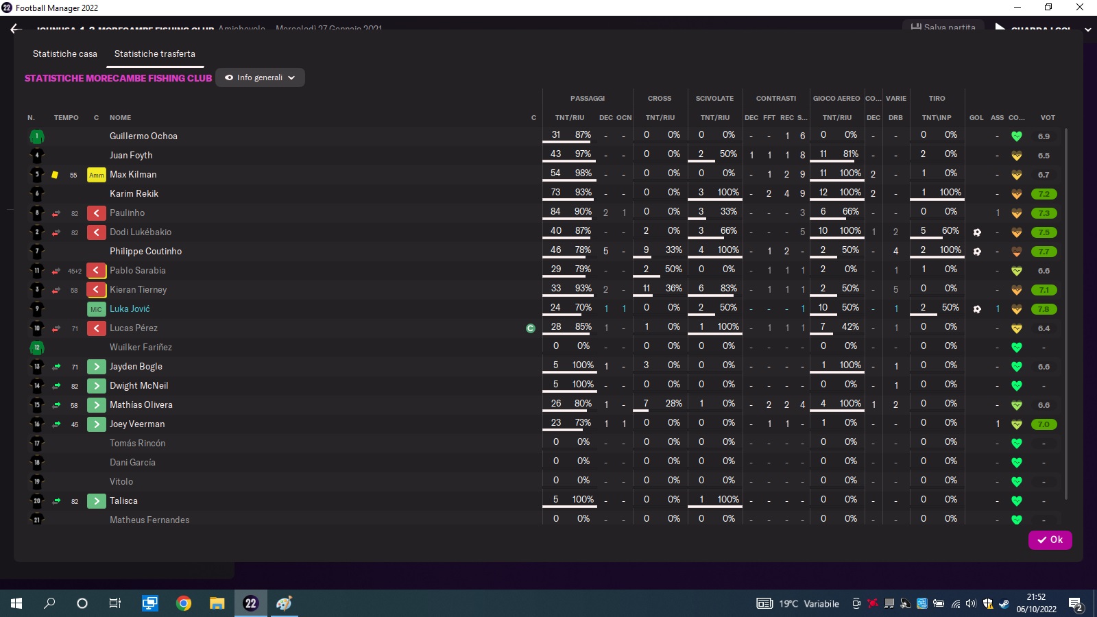Open Windows taskbar search

(49, 603)
